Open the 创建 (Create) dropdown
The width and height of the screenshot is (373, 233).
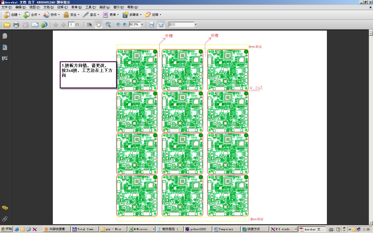pos(12,15)
